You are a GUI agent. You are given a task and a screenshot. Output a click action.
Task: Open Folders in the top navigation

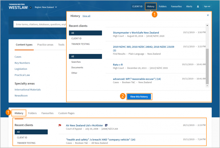[163, 7]
